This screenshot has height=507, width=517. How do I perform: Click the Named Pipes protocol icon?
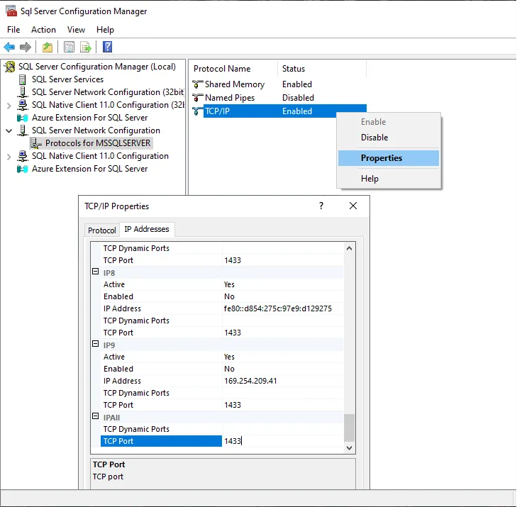point(197,98)
